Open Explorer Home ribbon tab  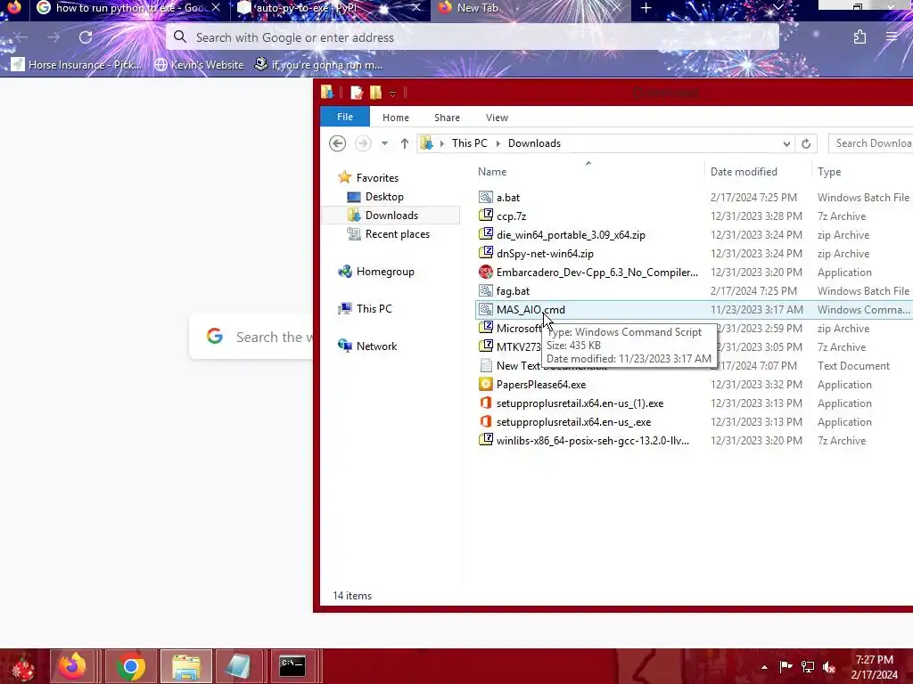coord(395,118)
